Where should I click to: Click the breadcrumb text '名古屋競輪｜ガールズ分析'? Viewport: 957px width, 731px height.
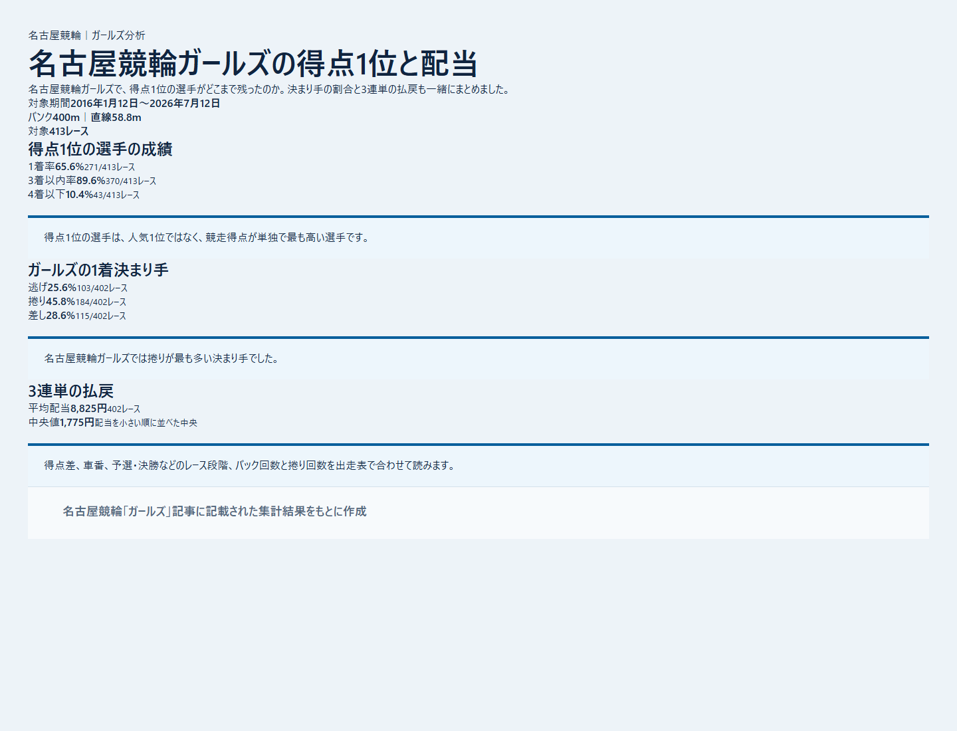(86, 35)
